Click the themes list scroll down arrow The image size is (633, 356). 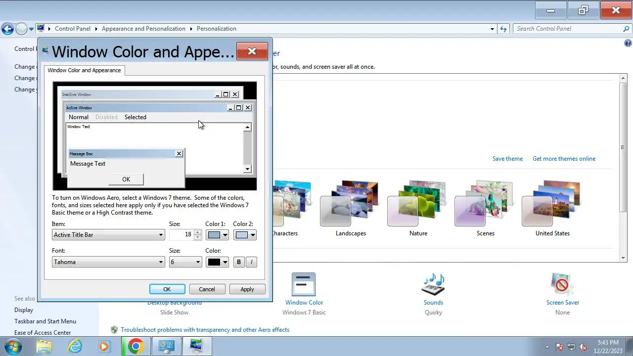tap(623, 258)
